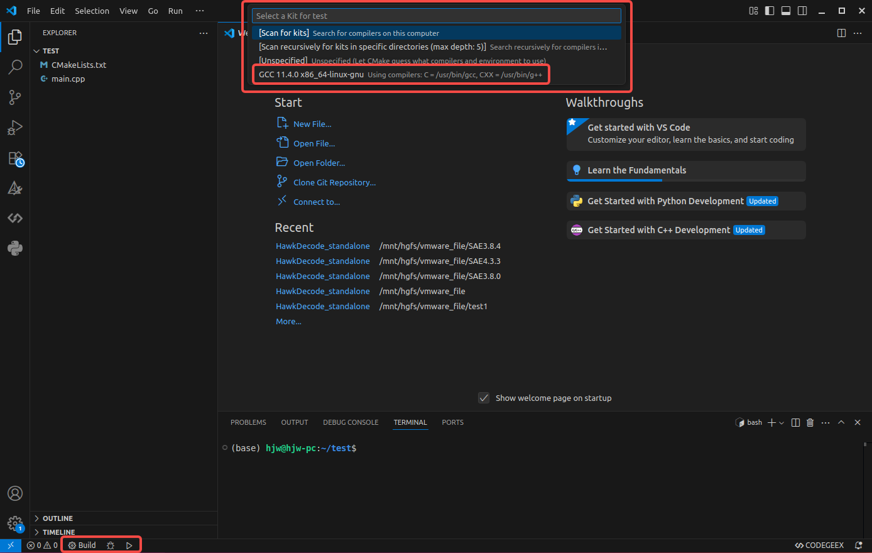Expand the OUTLINE section

click(124, 518)
